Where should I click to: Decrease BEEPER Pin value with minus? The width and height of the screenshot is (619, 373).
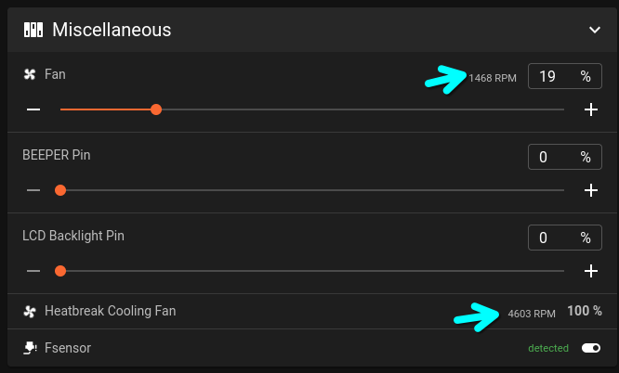(x=33, y=190)
